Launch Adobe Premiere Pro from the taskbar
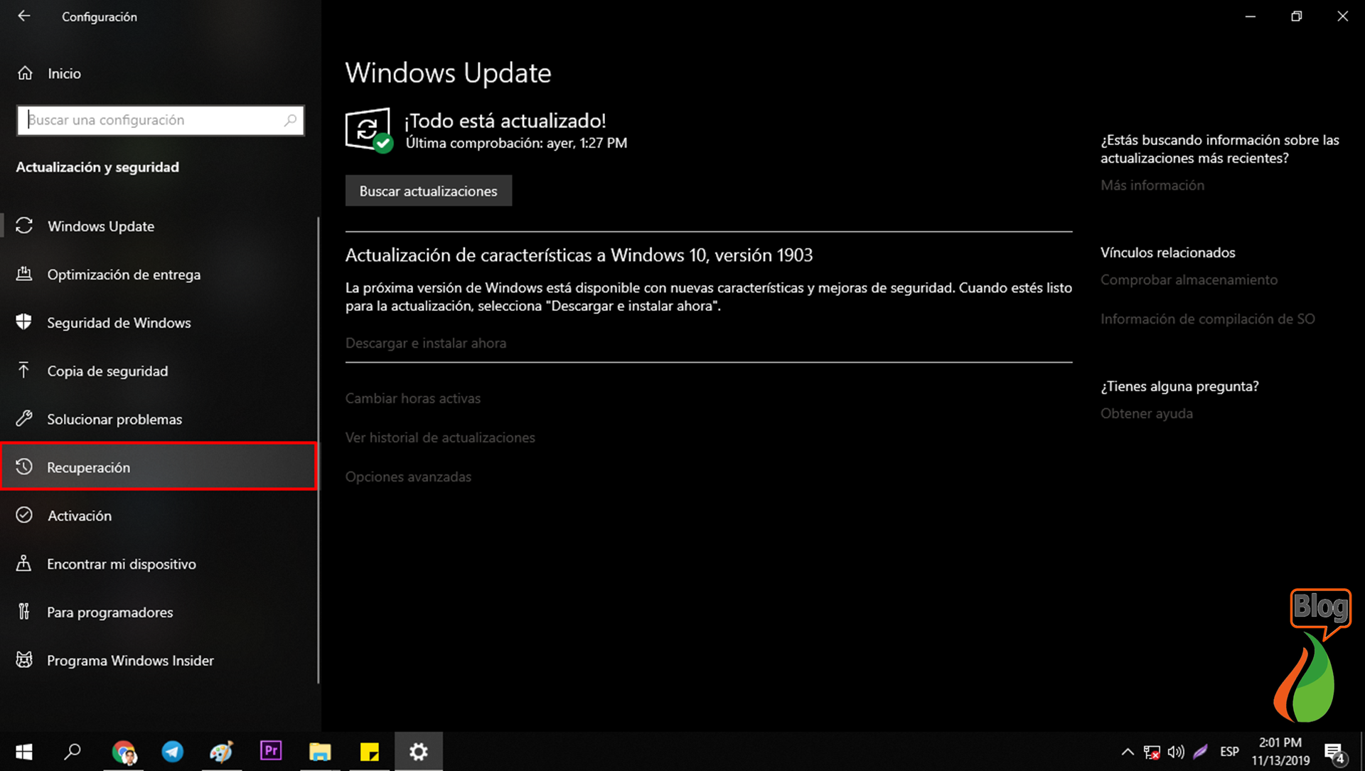This screenshot has height=771, width=1365. click(x=271, y=751)
